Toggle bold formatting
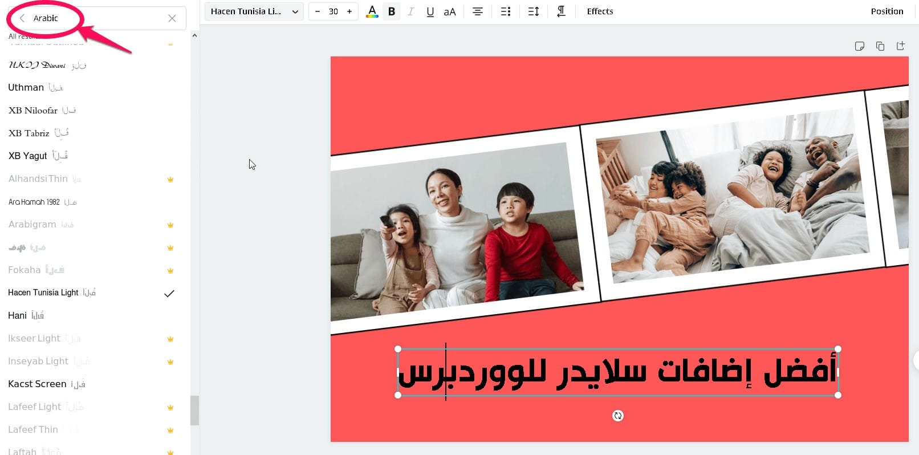Viewport: 919px width, 455px height. click(x=392, y=11)
